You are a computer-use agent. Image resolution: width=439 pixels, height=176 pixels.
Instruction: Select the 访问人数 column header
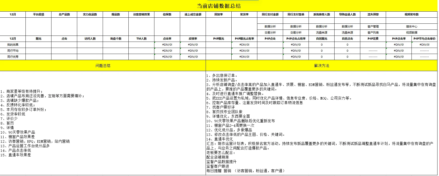pos(90,39)
